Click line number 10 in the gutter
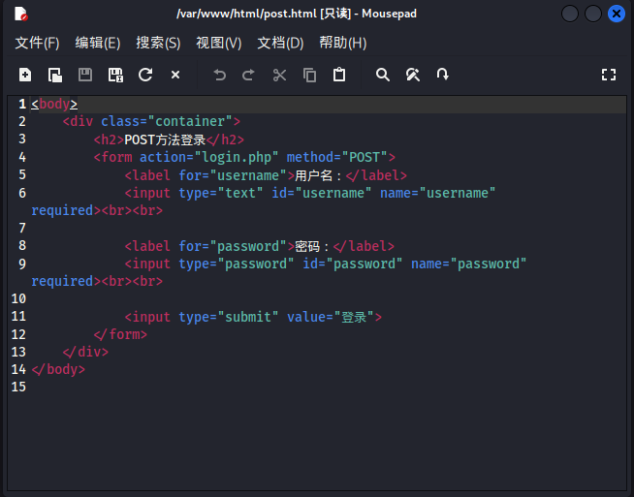The width and height of the screenshot is (634, 497). (18, 298)
